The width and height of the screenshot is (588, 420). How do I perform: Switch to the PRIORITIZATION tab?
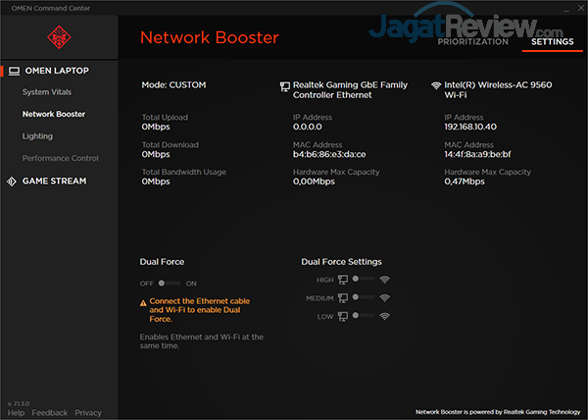472,42
